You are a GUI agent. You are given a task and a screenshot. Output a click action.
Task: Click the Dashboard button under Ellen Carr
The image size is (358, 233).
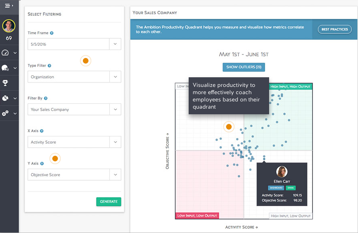point(276,188)
